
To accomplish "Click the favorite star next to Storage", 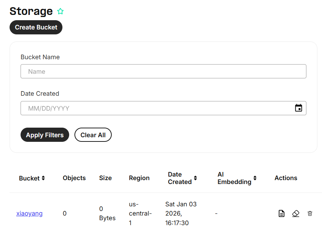I will pyautogui.click(x=60, y=11).
